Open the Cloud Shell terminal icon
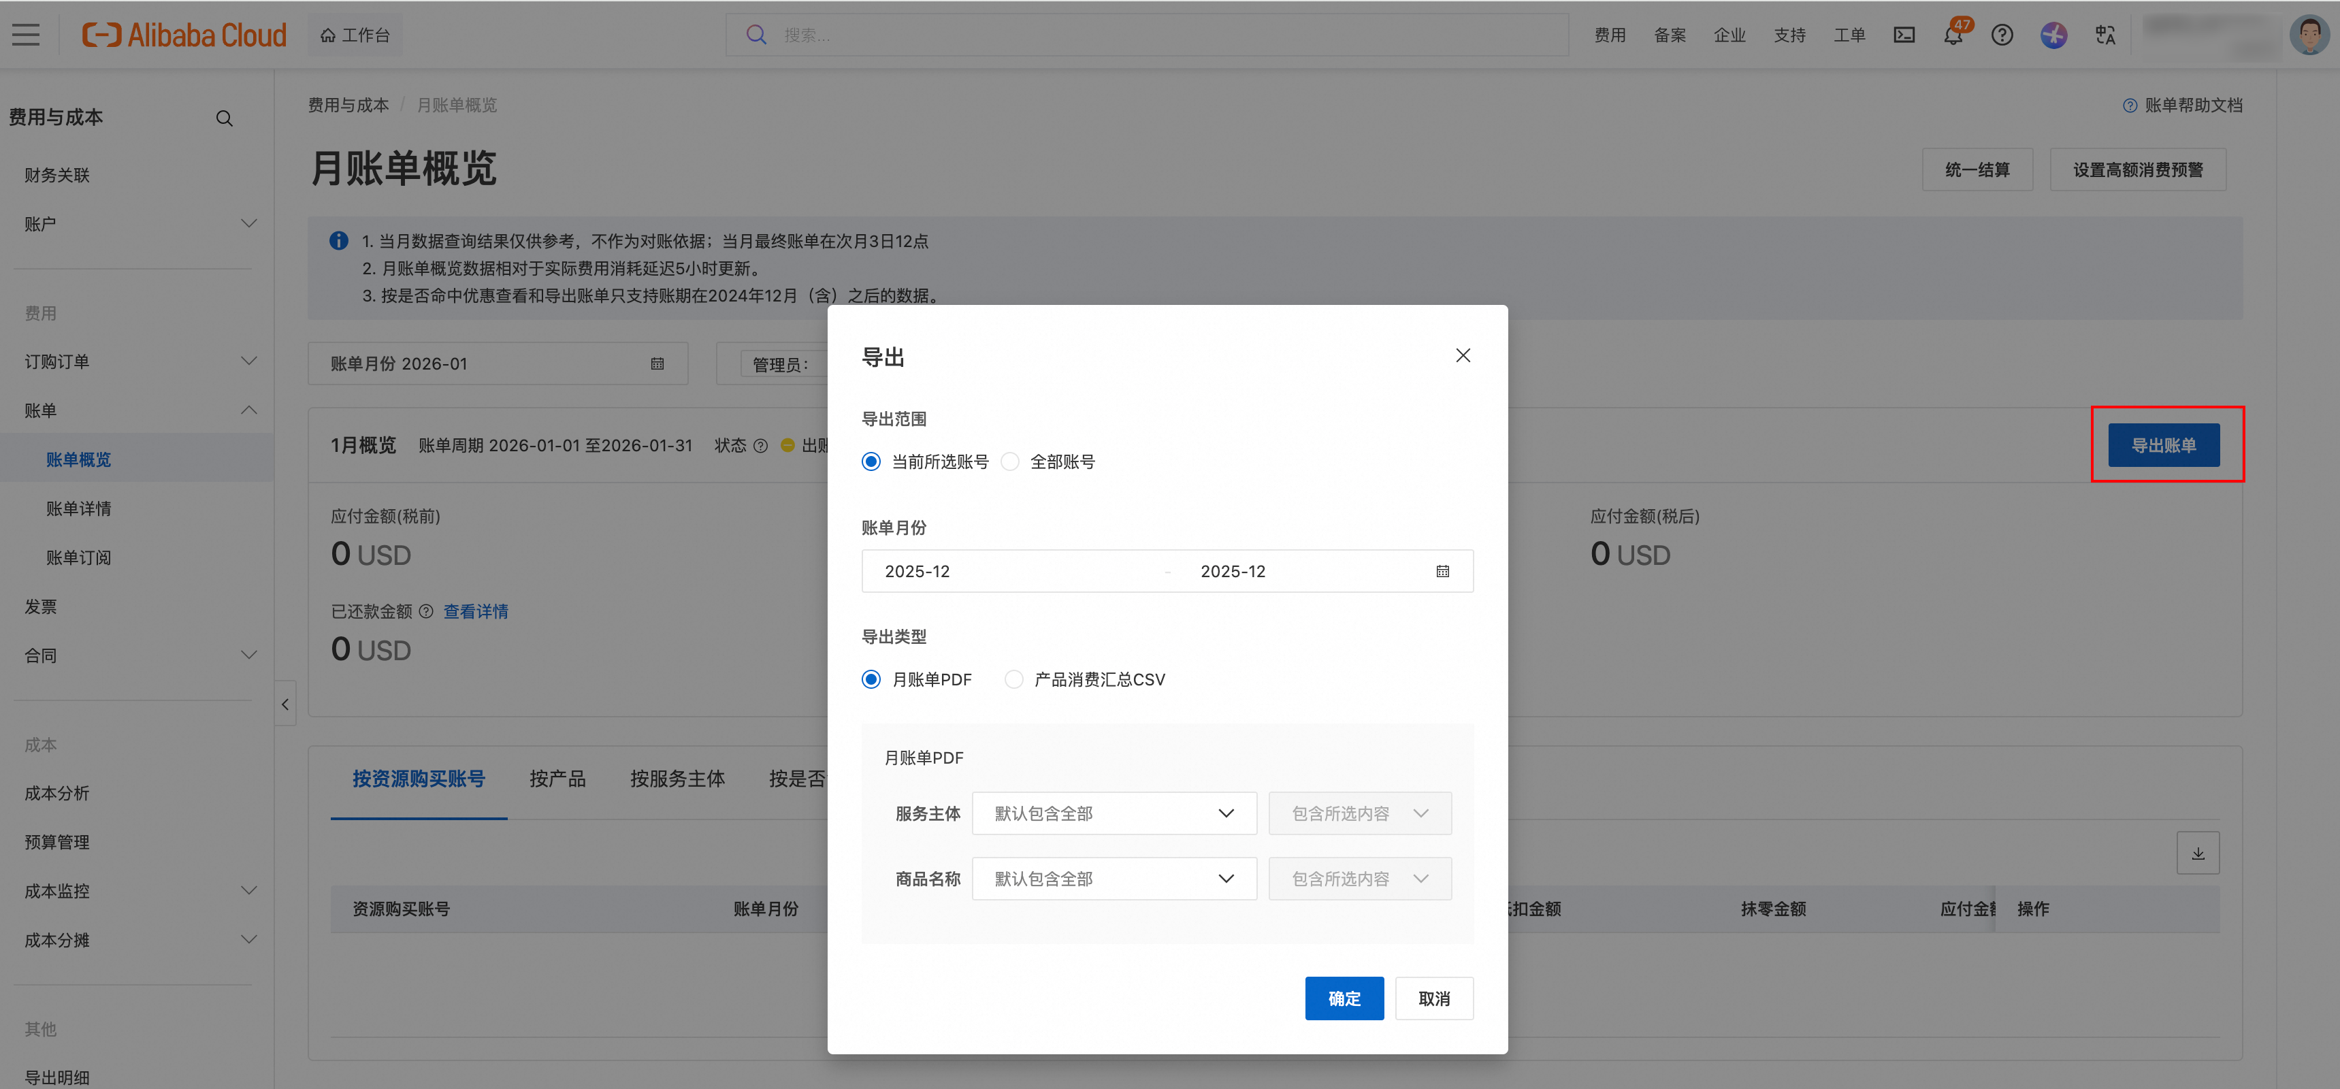This screenshot has width=2340, height=1089. pos(1904,35)
